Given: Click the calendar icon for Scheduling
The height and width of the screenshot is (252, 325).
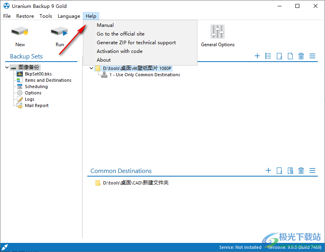Looking at the screenshot, I should point(20,87).
